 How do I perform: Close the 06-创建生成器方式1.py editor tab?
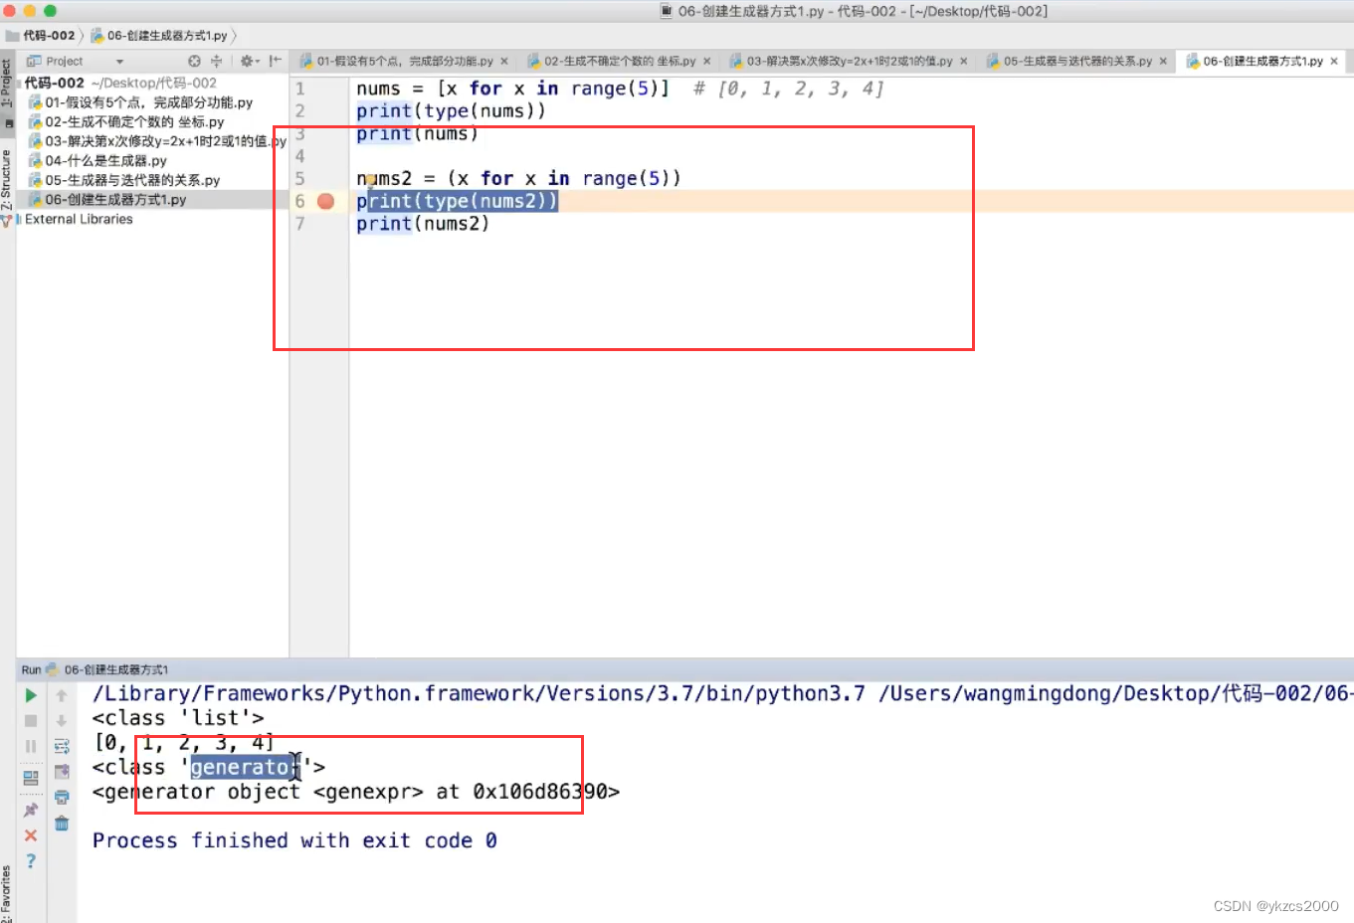(1334, 61)
